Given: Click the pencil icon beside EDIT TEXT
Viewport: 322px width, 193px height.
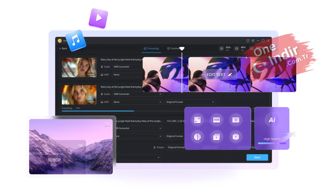Looking at the screenshot, I should click(230, 75).
